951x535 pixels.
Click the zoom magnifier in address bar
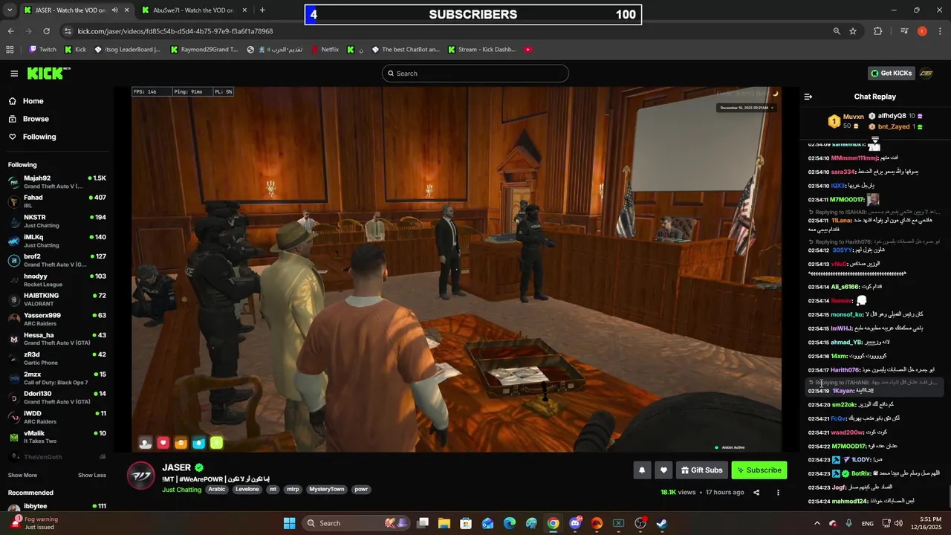tap(837, 31)
